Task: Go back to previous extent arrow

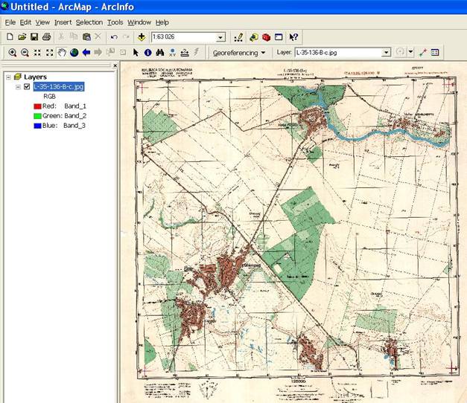Action: [86, 53]
